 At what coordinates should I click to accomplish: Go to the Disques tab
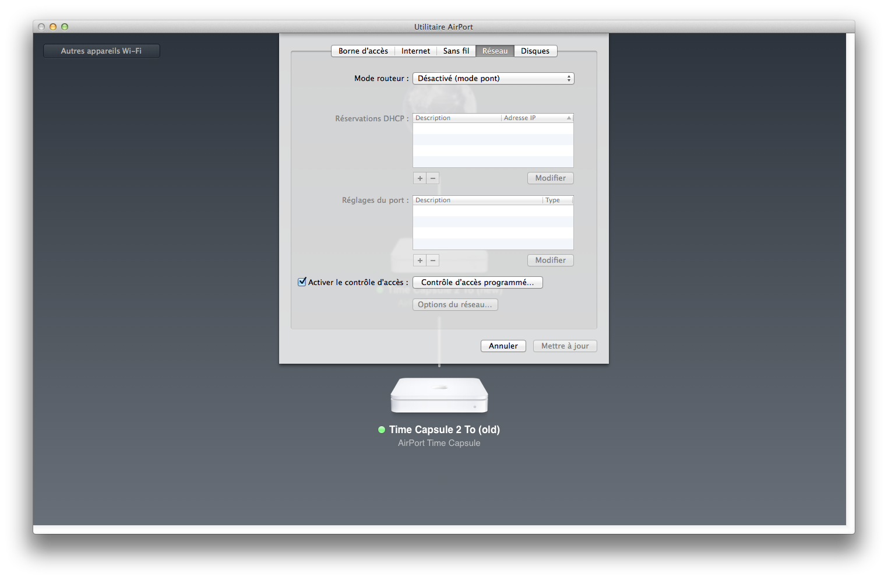[535, 51]
